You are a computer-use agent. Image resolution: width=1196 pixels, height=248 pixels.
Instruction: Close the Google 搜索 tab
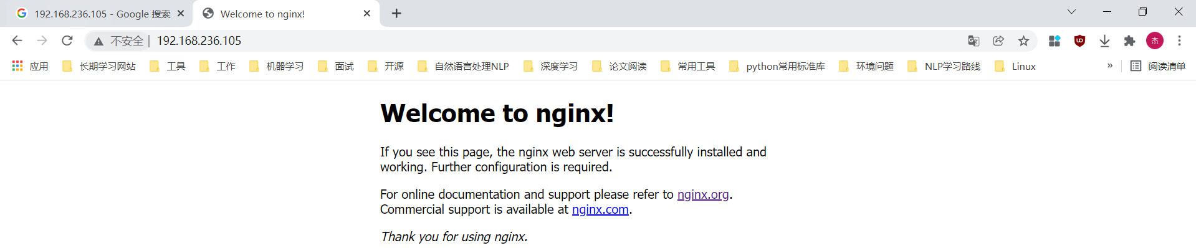181,13
